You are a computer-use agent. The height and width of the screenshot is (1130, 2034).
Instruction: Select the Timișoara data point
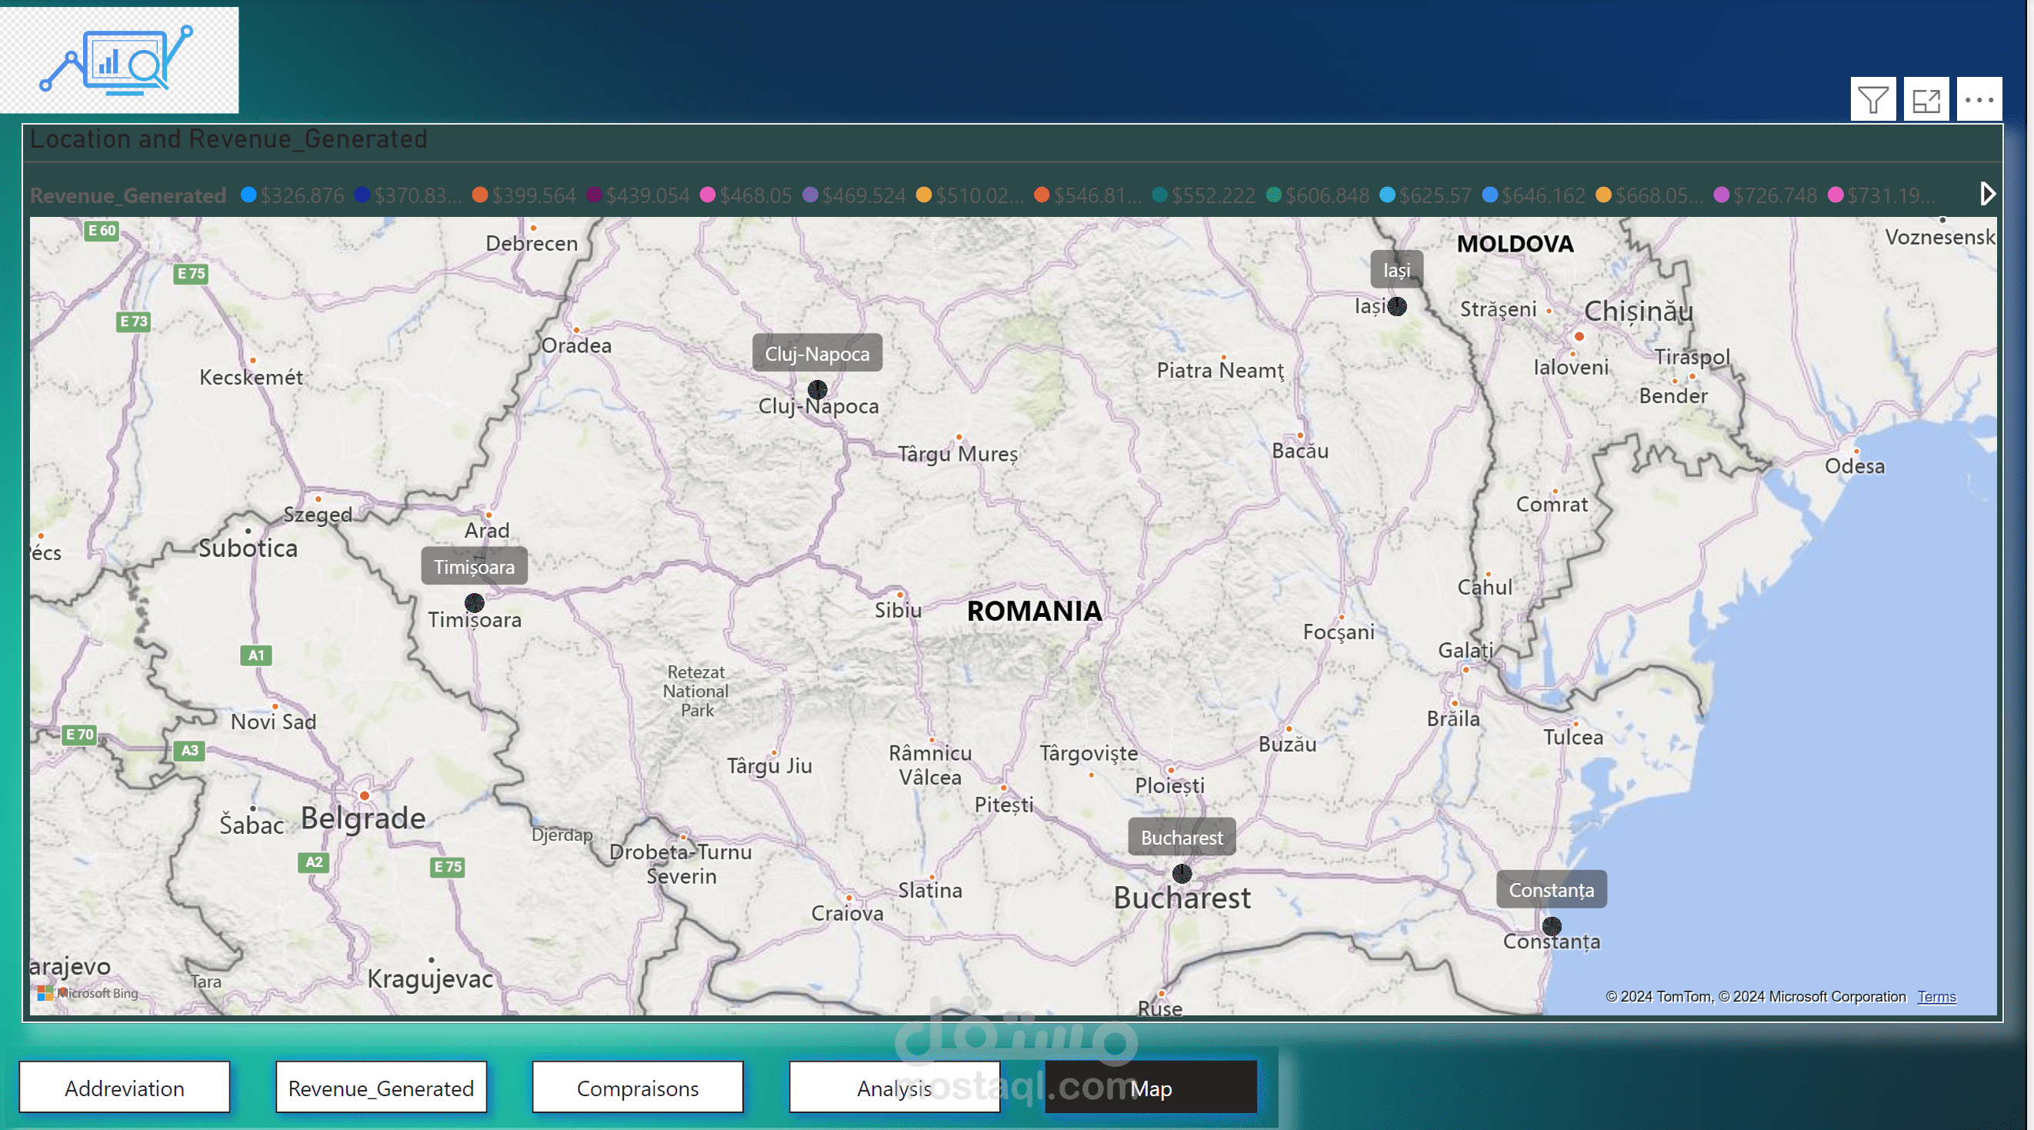pos(474,603)
